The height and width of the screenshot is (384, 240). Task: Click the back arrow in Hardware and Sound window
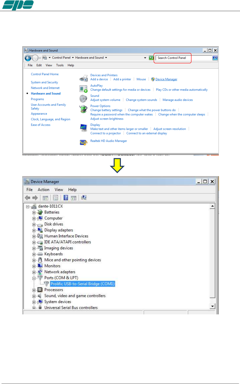28,58
